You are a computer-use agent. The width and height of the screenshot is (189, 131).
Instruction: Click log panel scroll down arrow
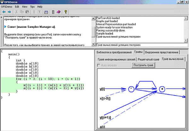[x=186, y=40]
